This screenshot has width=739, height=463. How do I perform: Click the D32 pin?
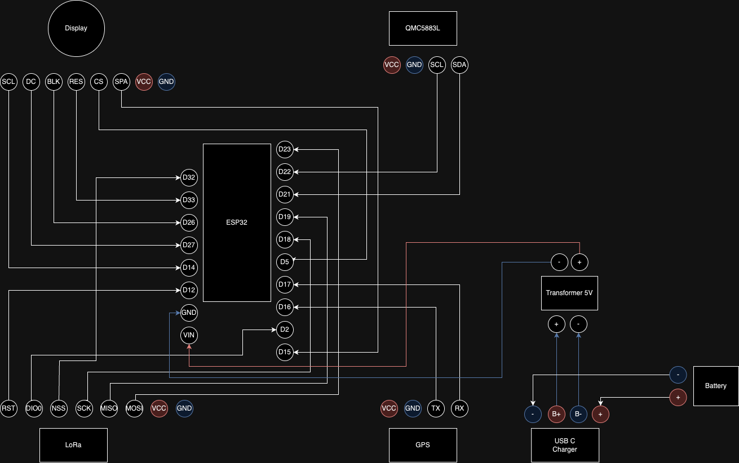(189, 177)
